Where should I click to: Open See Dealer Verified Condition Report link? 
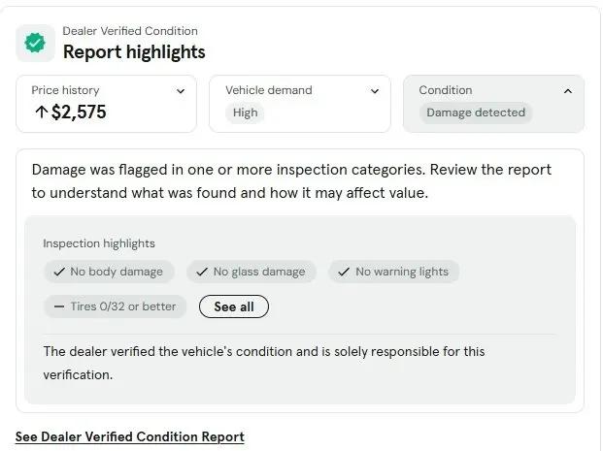[130, 437]
